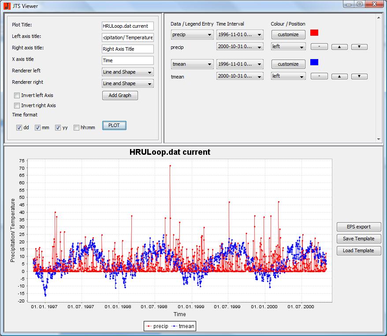387x336 pixels.
Task: Click the move-up arrow for precip graph
Action: coord(339,47)
